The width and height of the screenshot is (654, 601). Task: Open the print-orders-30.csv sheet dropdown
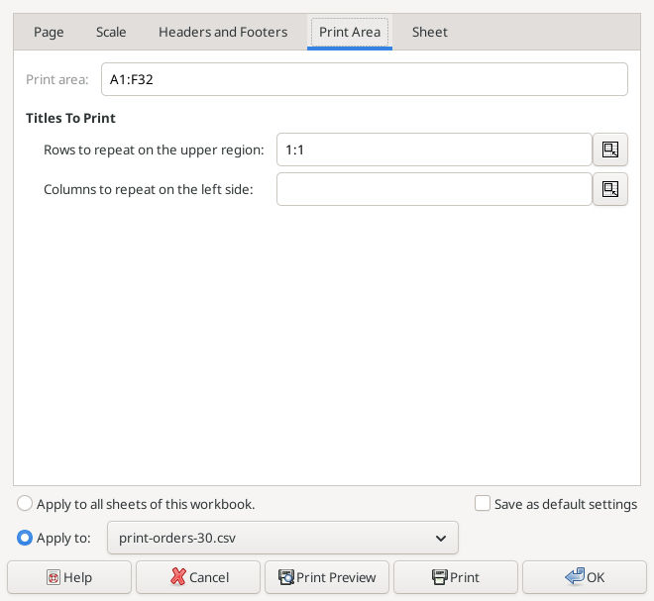(x=282, y=538)
